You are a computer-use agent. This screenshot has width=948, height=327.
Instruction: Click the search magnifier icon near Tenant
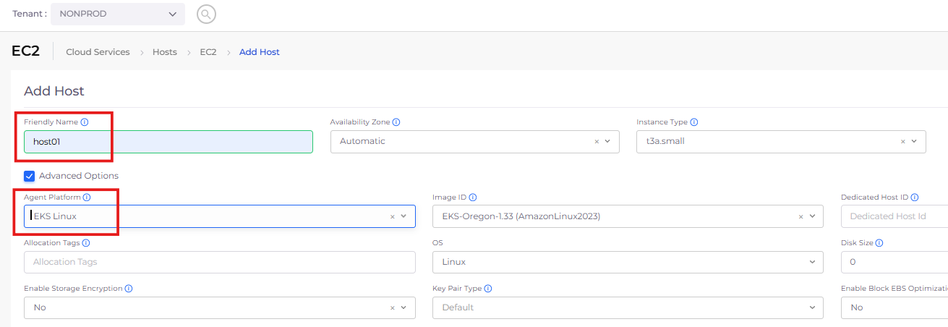click(x=206, y=14)
